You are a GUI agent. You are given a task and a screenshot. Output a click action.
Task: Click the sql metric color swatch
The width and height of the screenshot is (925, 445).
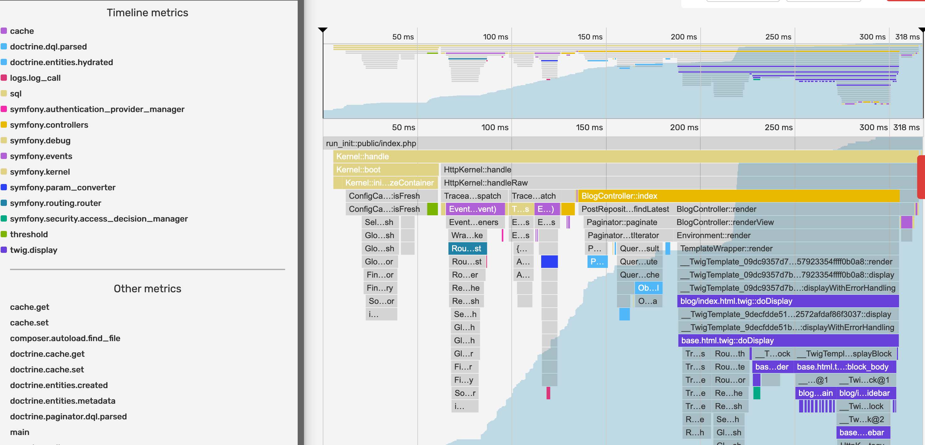coord(4,94)
